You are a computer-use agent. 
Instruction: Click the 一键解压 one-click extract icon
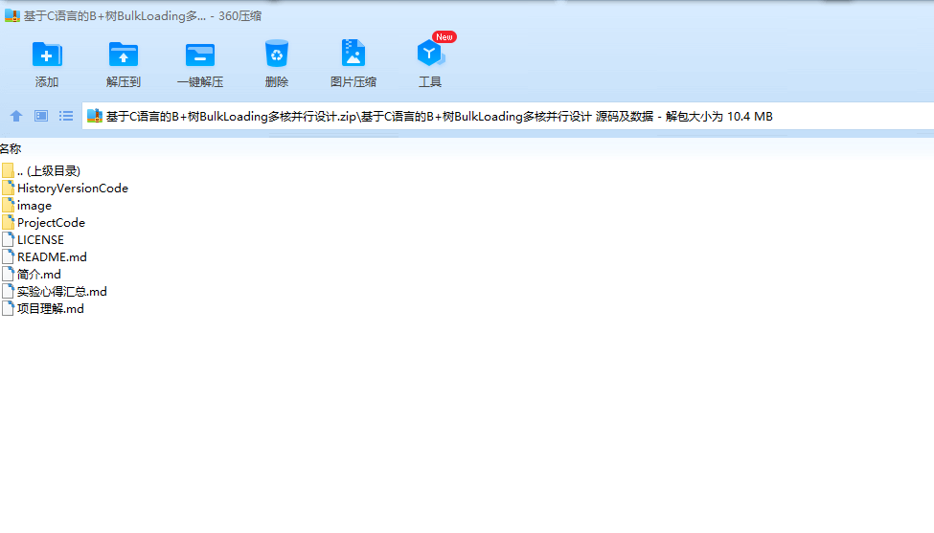click(x=200, y=55)
